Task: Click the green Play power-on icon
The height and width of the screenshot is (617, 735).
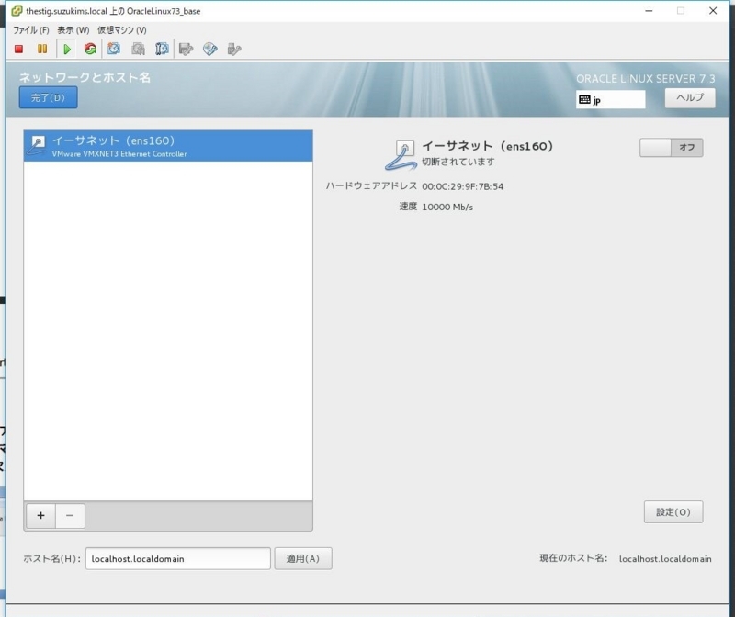Action: 66,50
